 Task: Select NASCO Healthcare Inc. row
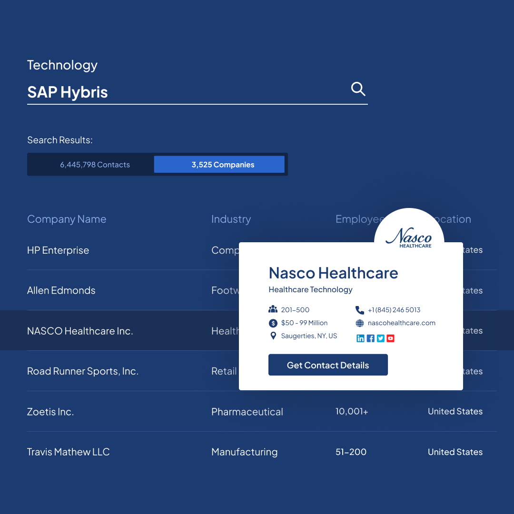(x=257, y=330)
